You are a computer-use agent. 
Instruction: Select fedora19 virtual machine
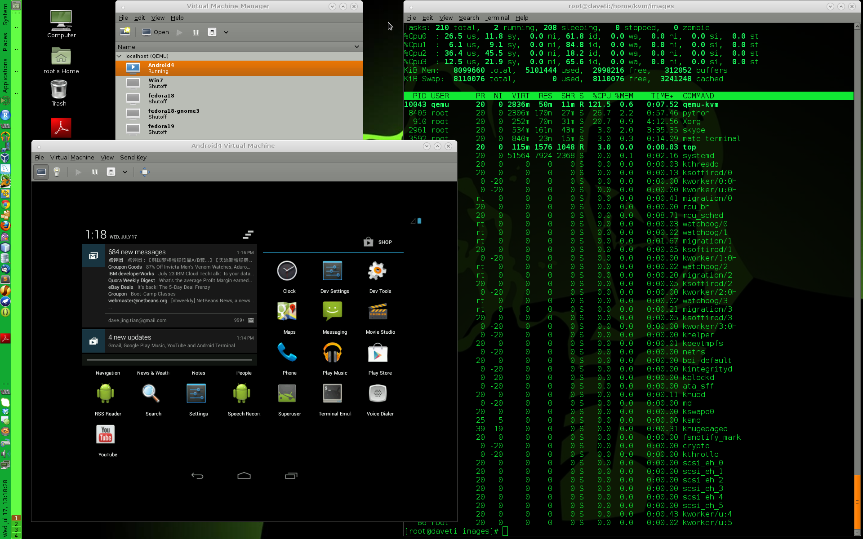click(x=239, y=129)
